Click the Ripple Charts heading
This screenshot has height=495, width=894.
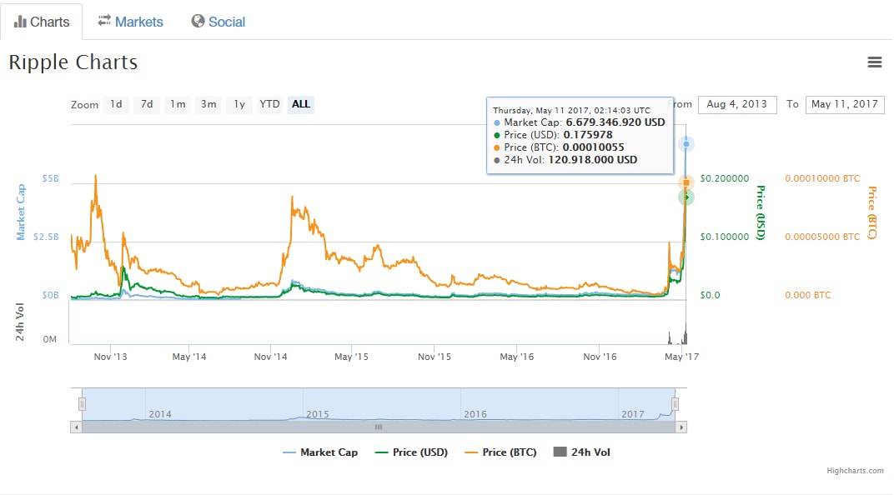coord(73,62)
